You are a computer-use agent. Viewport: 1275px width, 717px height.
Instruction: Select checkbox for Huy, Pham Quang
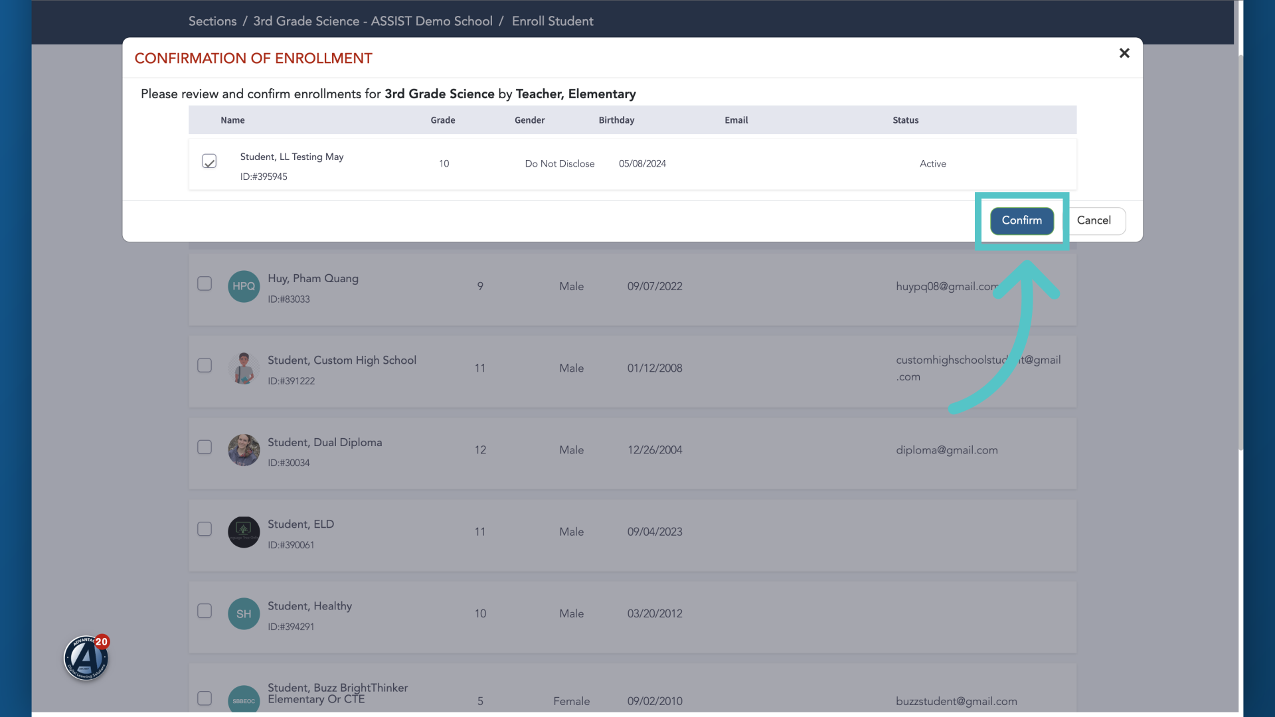tap(205, 283)
